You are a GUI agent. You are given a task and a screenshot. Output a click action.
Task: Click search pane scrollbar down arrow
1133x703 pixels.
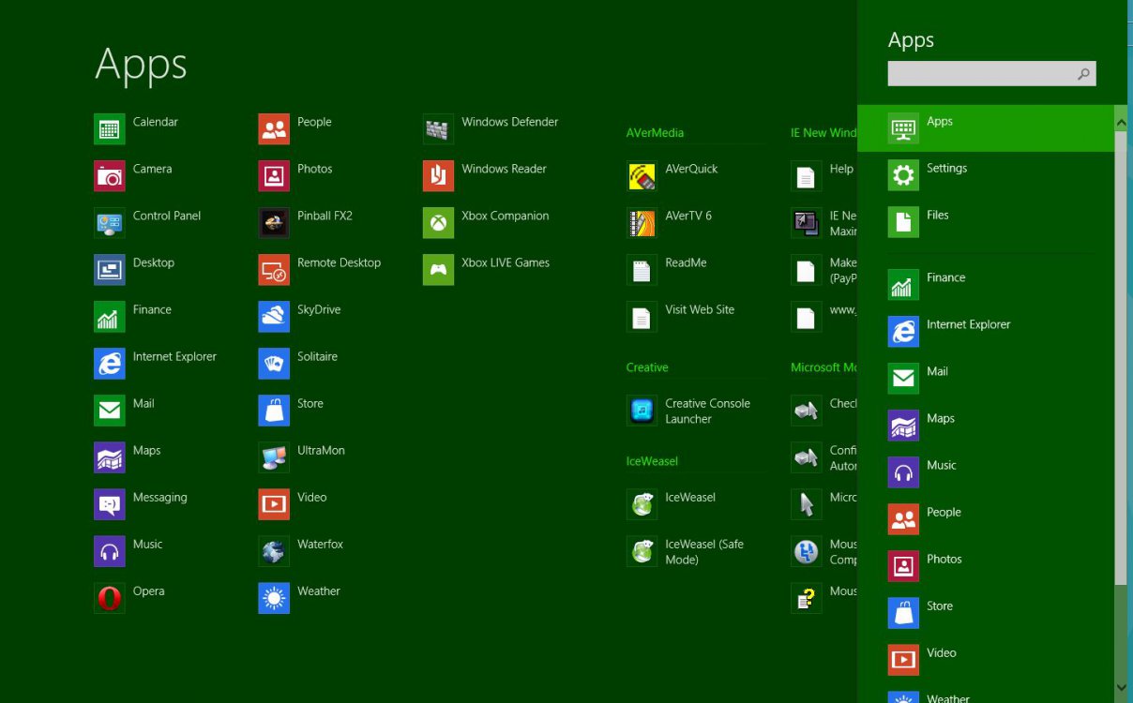point(1121,688)
